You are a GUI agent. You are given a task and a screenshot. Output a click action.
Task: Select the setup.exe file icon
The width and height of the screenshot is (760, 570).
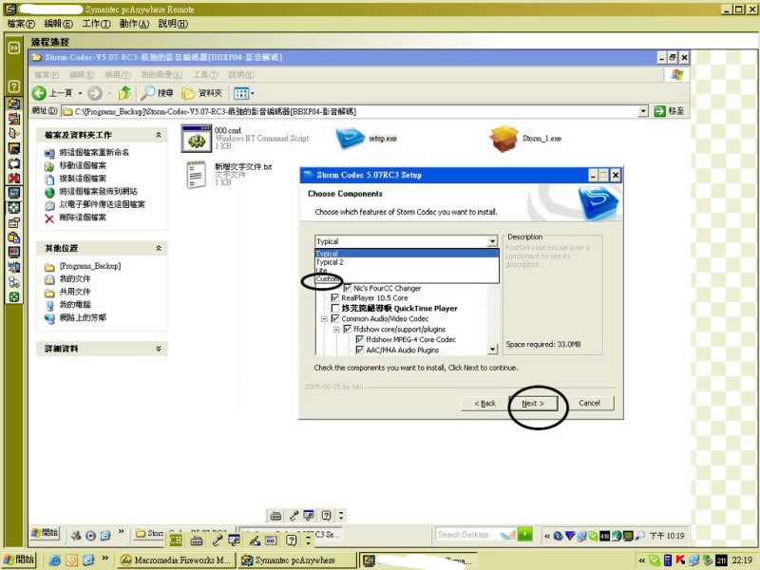(x=350, y=138)
